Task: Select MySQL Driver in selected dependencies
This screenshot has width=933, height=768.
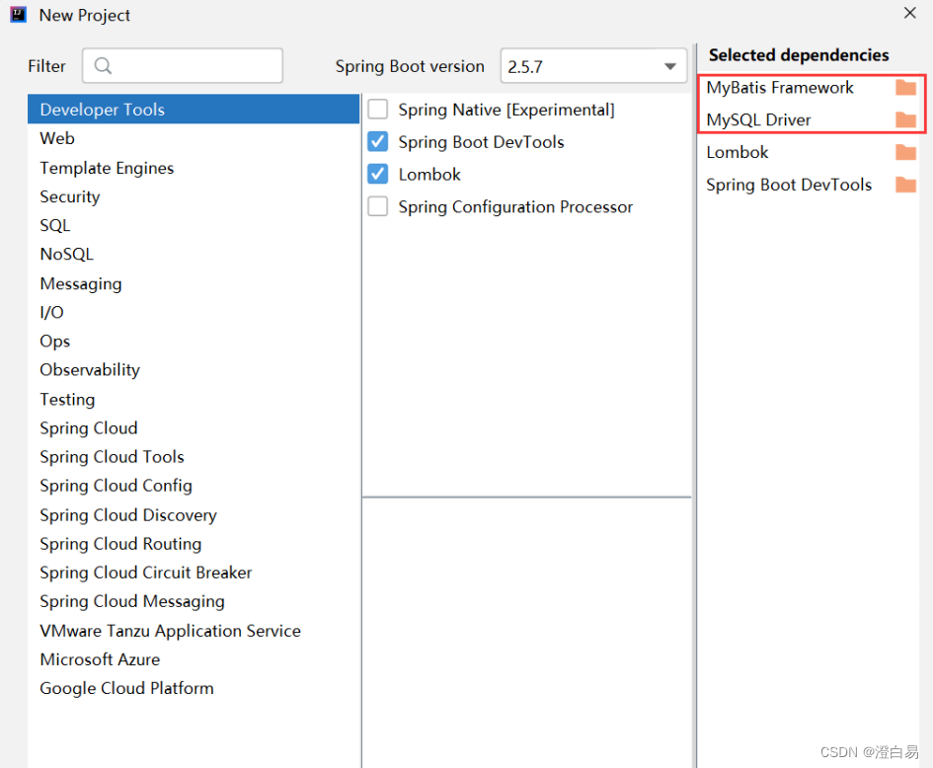Action: point(758,120)
